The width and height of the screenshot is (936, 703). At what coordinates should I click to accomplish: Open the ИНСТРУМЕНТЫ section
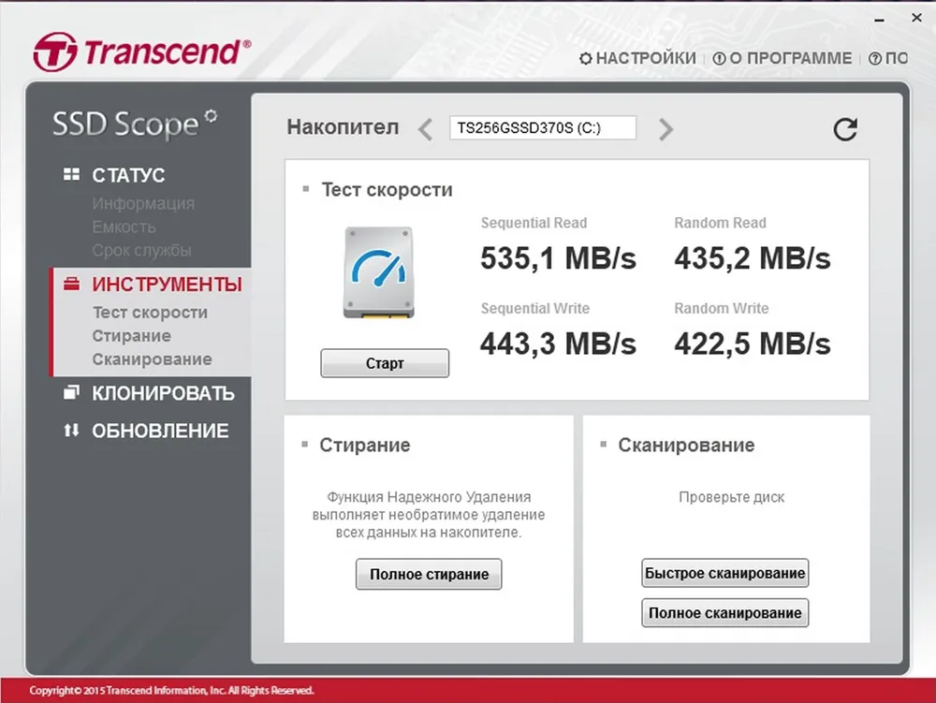(167, 285)
